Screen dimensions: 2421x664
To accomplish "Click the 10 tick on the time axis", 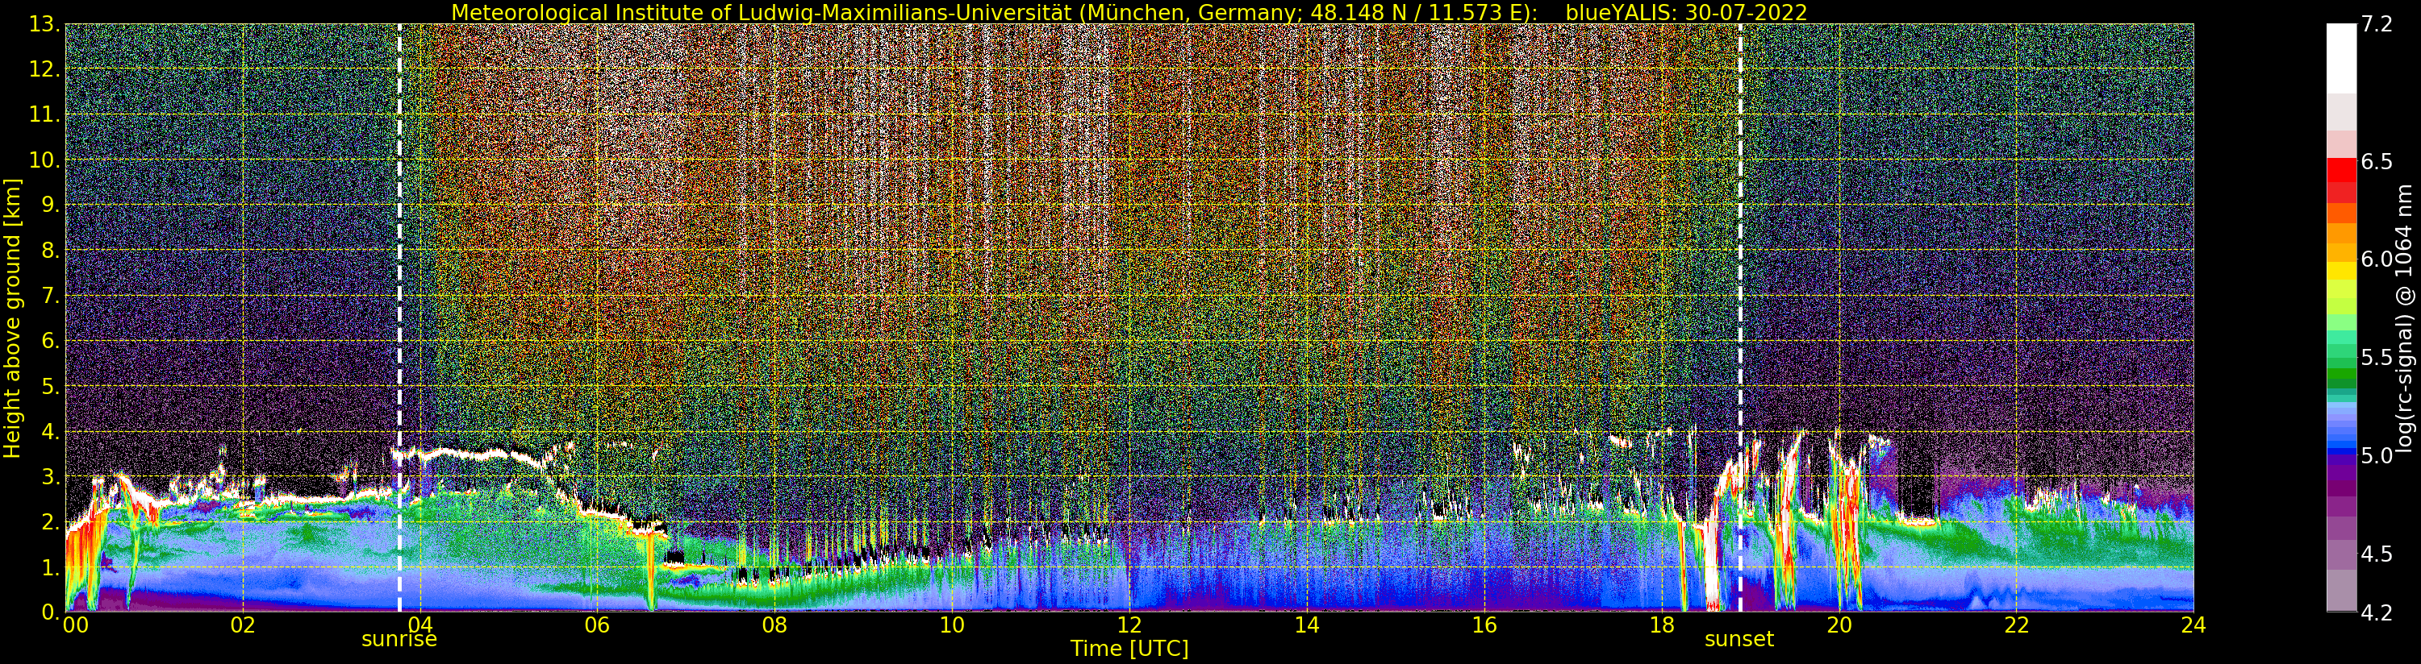I will (x=952, y=625).
